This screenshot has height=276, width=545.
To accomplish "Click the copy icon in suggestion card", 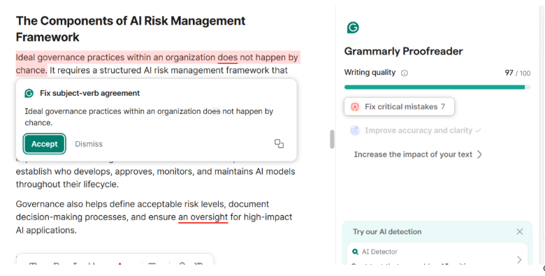I will click(279, 144).
